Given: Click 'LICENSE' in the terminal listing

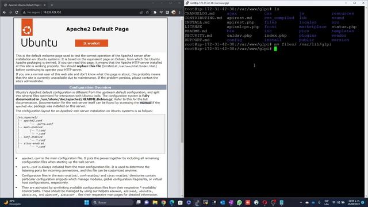Looking at the screenshot, I should [x=193, y=27].
